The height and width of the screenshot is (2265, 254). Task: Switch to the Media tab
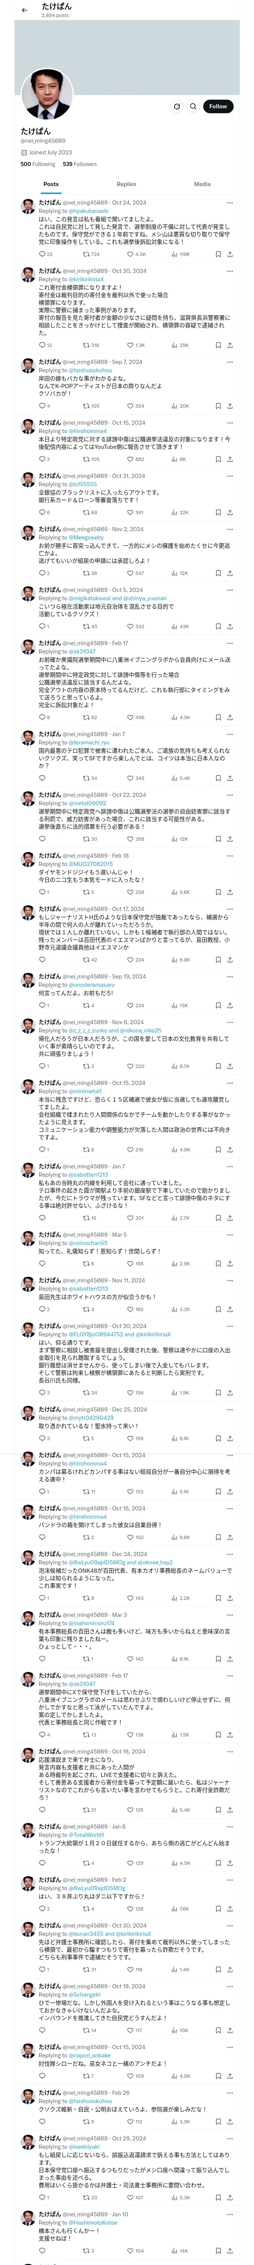(x=202, y=185)
